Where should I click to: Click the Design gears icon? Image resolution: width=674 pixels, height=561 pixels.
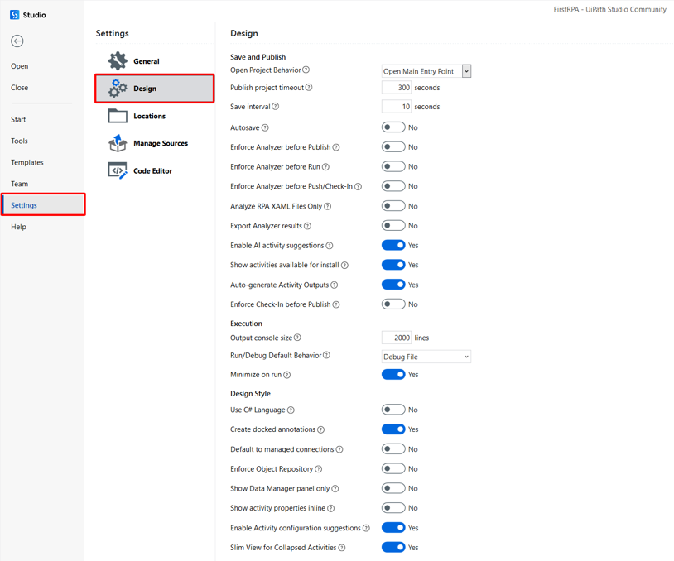(x=118, y=88)
